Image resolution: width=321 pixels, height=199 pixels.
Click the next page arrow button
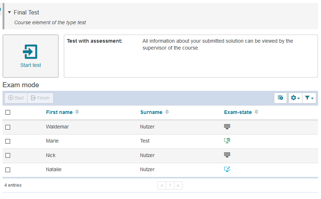(x=178, y=186)
